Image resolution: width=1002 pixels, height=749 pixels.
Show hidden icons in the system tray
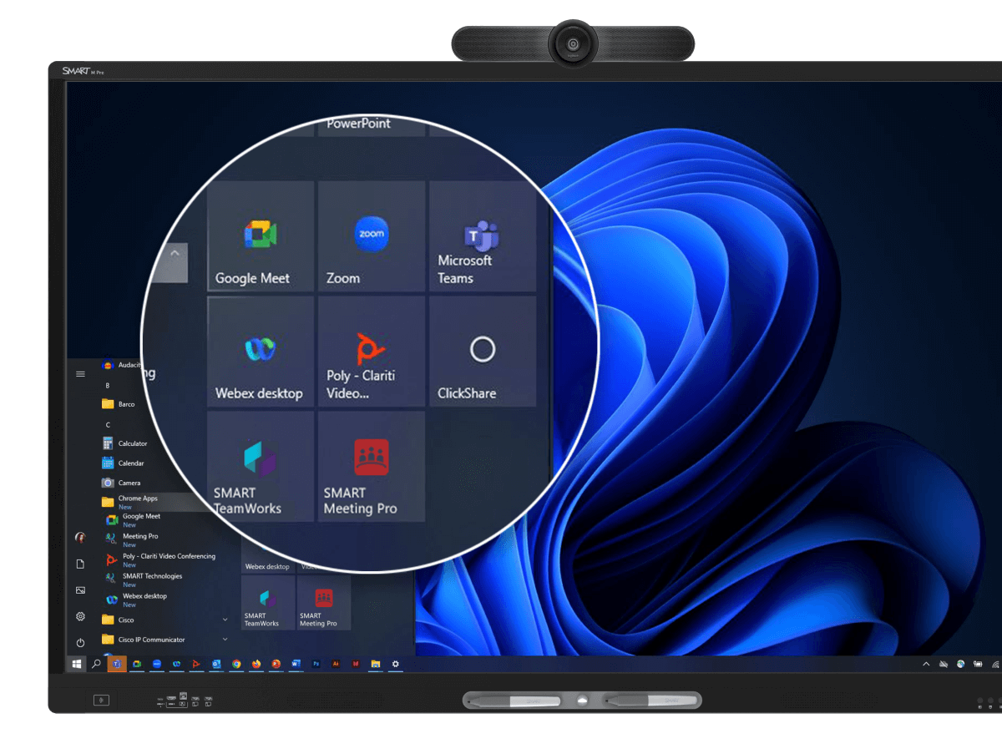[x=926, y=664]
